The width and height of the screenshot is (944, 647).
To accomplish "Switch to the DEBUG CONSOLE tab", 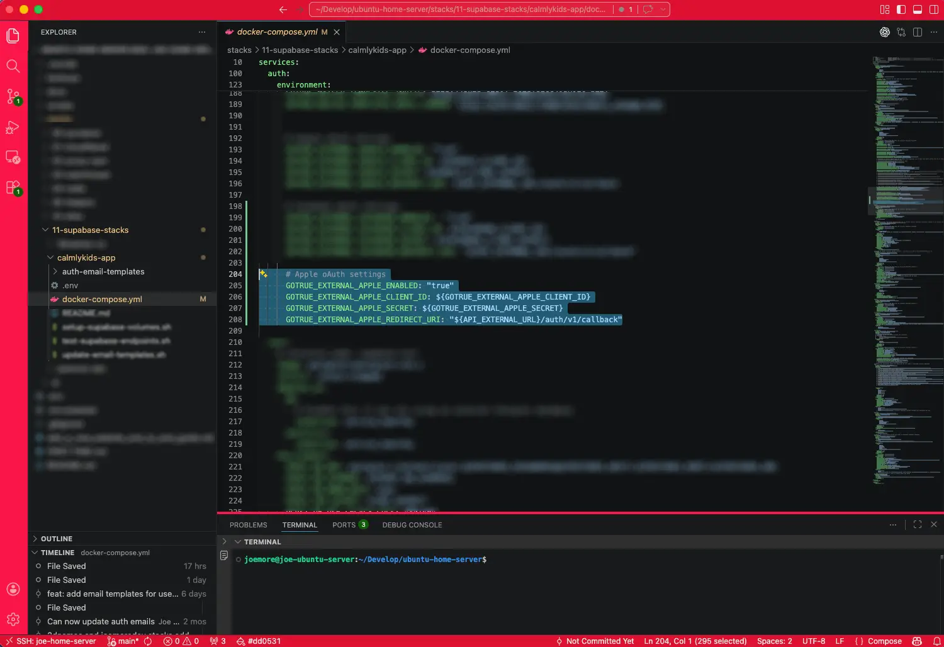I will pyautogui.click(x=412, y=525).
